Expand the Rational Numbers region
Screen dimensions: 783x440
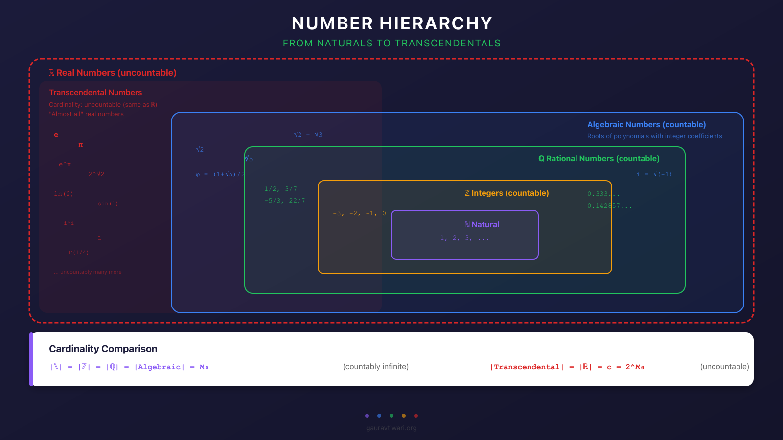pyautogui.click(x=598, y=159)
